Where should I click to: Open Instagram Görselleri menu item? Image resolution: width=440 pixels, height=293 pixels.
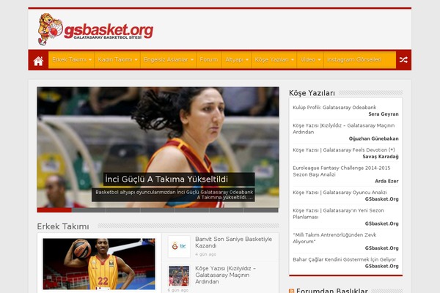354,60
